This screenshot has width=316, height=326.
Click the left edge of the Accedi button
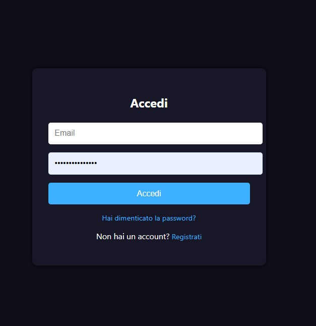coord(52,193)
